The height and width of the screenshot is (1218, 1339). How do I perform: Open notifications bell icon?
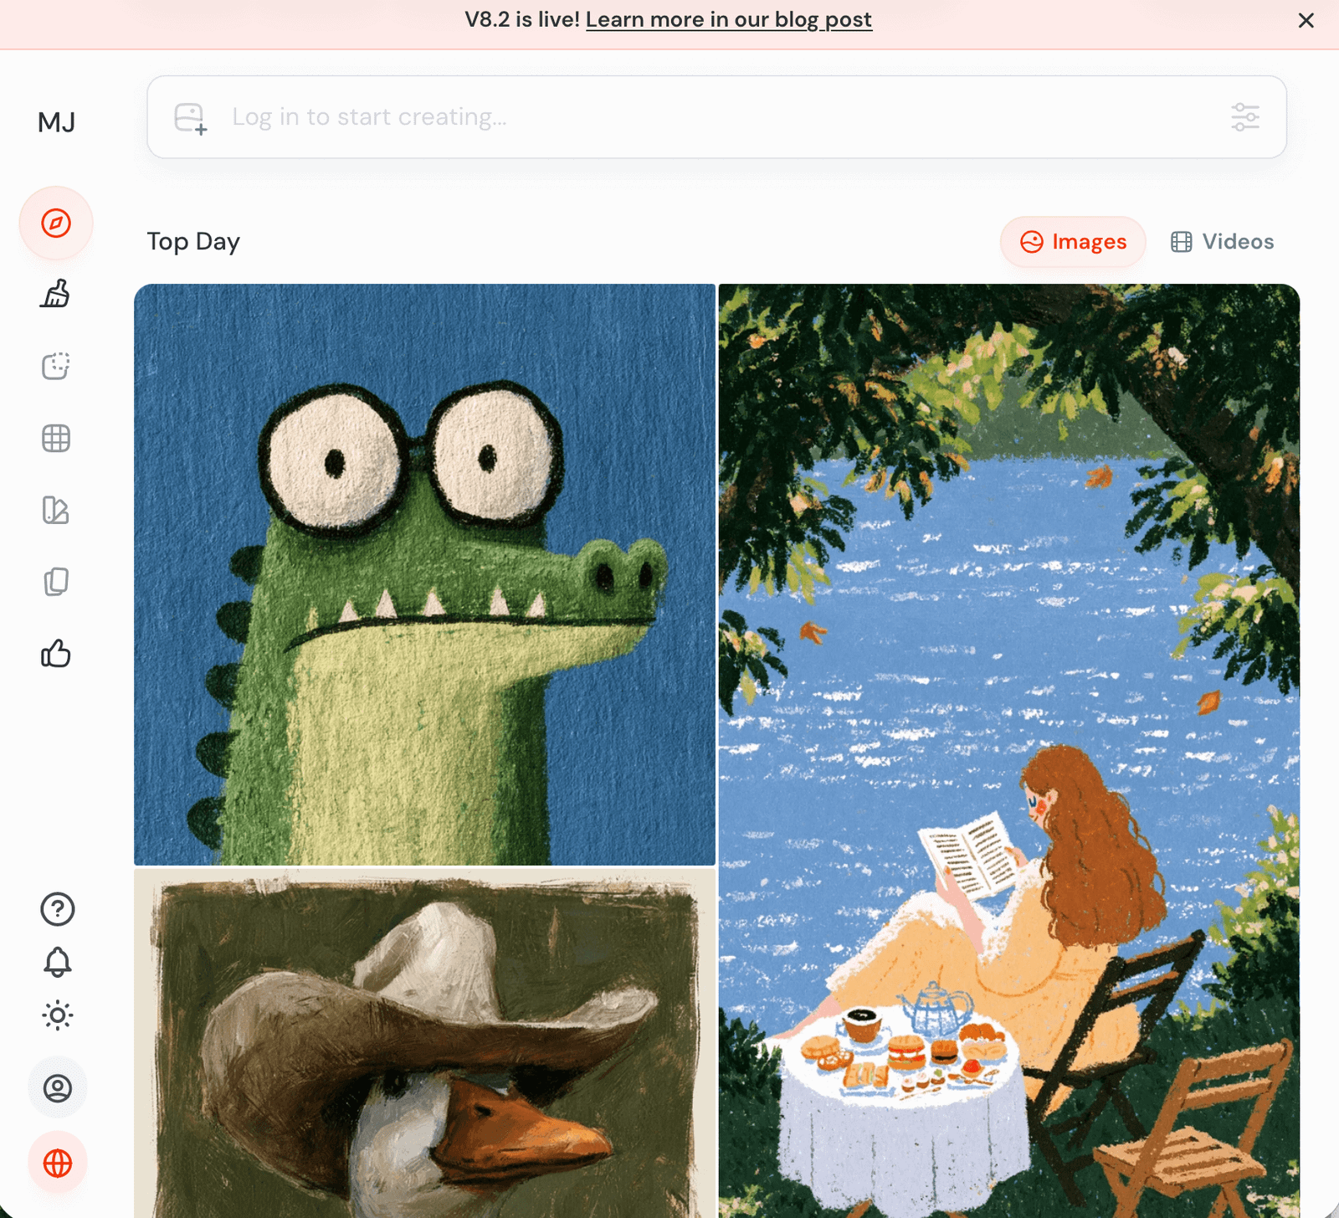point(58,963)
